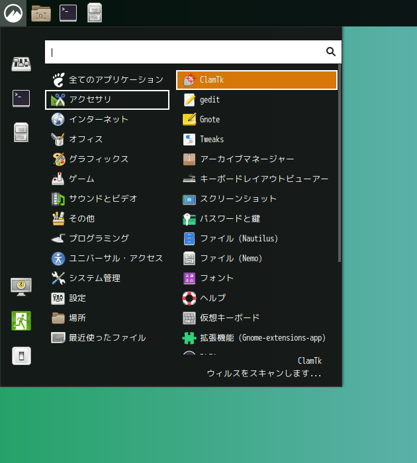The image size is (417, 463).
Task: Click the lock screen monitor icon
Action: coord(21,286)
